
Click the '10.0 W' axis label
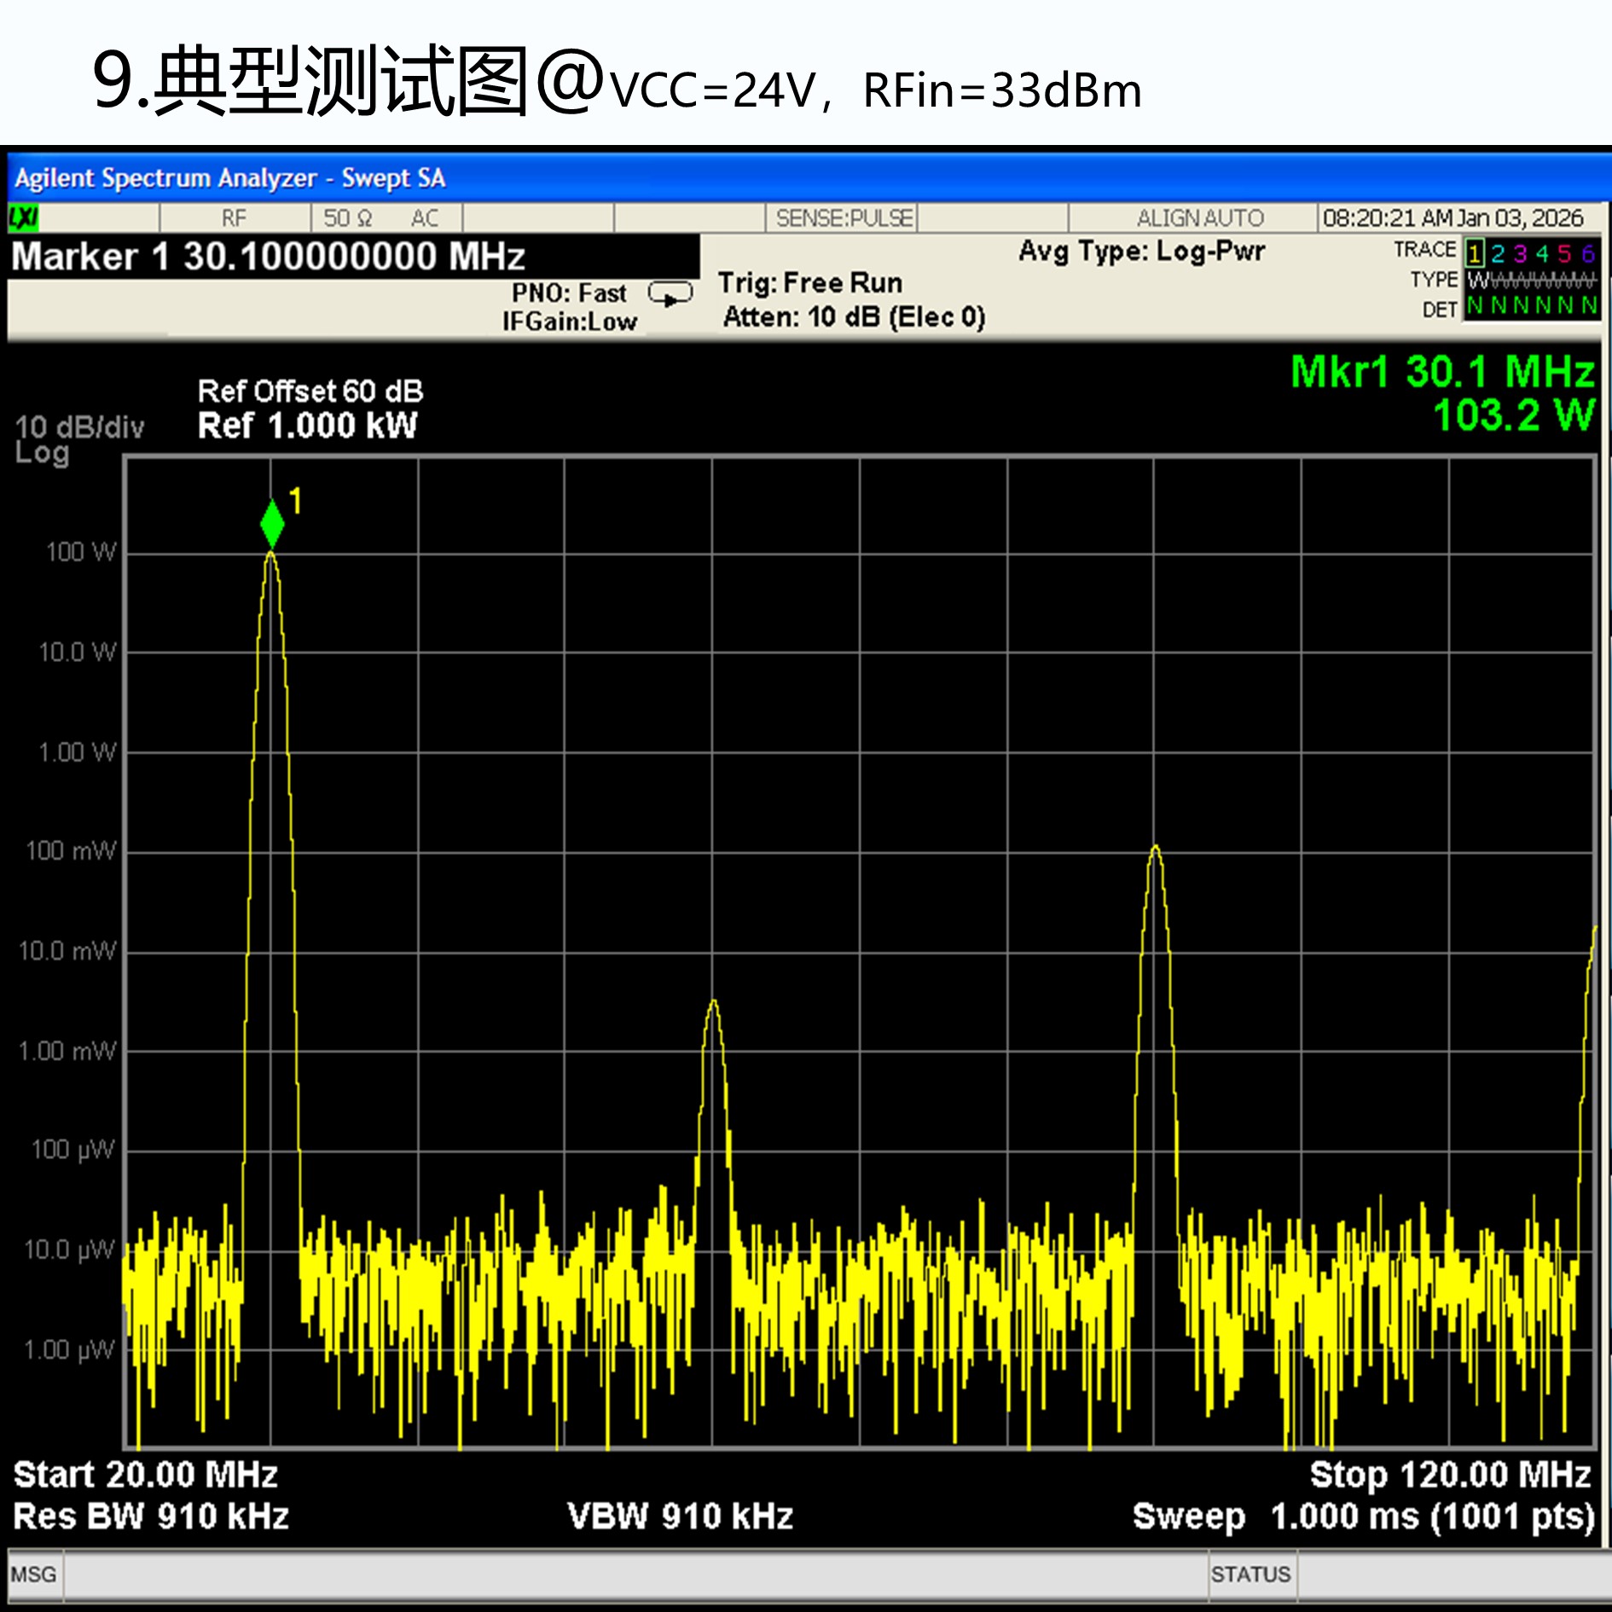point(77,652)
